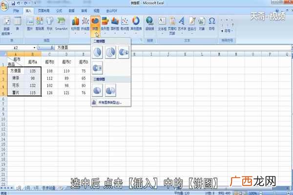Insert a text box (文本框)
This screenshot has width=293, height=195.
click(x=162, y=25)
